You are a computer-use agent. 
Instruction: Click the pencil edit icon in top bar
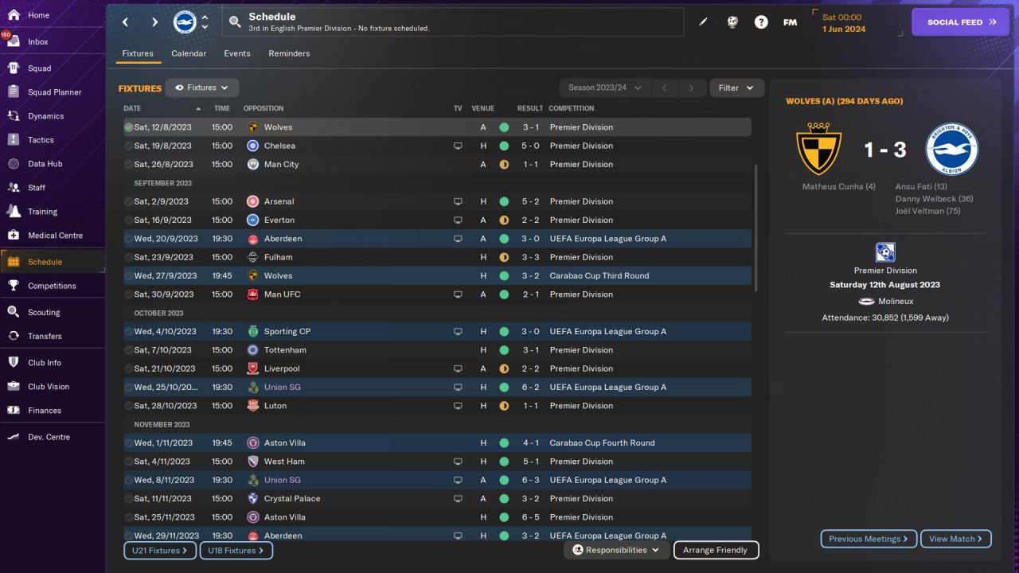(x=703, y=22)
